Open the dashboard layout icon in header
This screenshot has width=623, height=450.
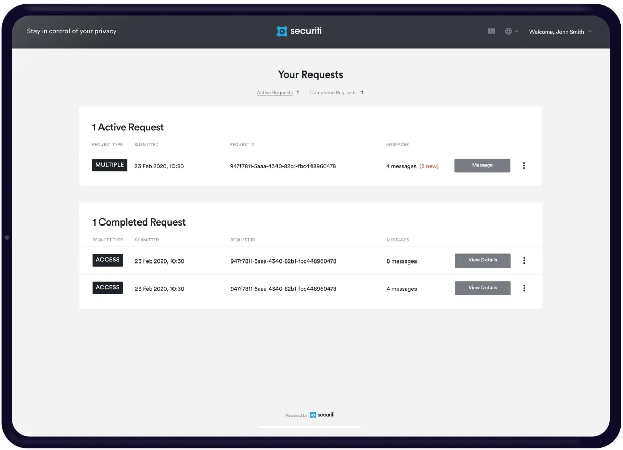click(491, 31)
